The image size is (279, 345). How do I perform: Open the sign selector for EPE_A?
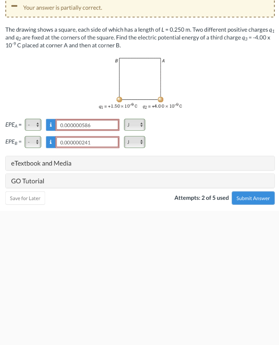(33, 125)
